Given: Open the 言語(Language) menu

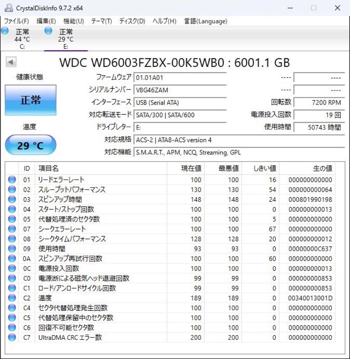Looking at the screenshot, I should tap(205, 21).
